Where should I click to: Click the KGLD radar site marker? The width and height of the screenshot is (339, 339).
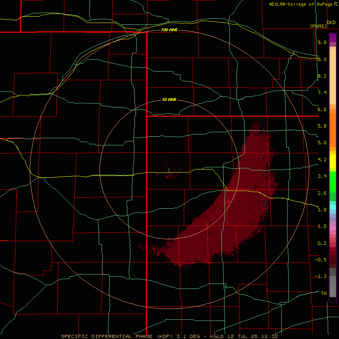169,170
